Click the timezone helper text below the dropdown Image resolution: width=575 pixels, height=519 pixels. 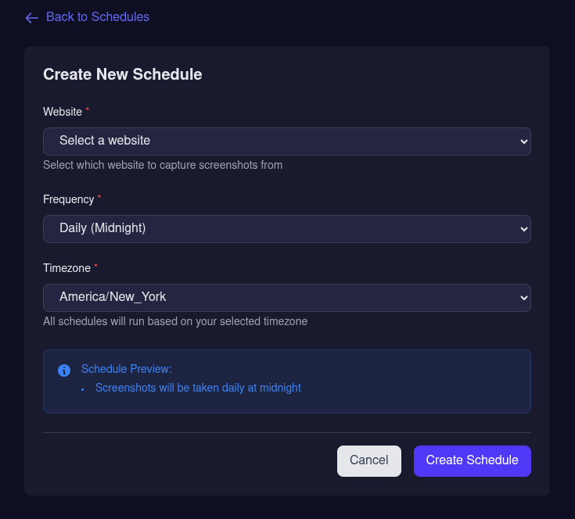click(175, 321)
